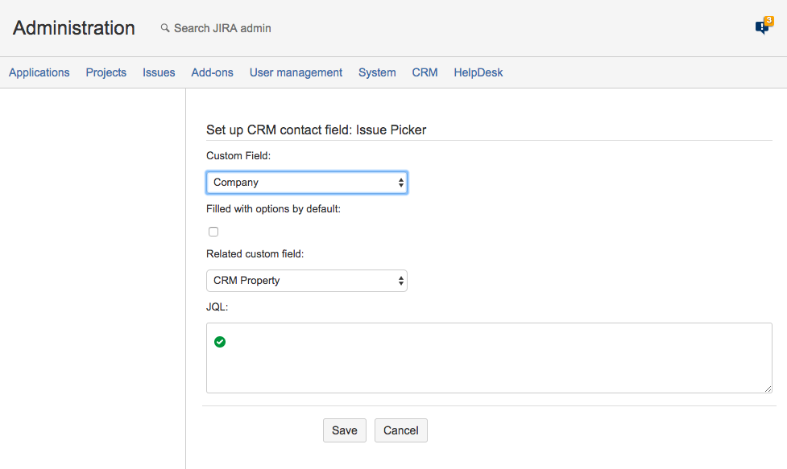This screenshot has width=787, height=469.
Task: Click the Administration page heading
Action: (74, 28)
